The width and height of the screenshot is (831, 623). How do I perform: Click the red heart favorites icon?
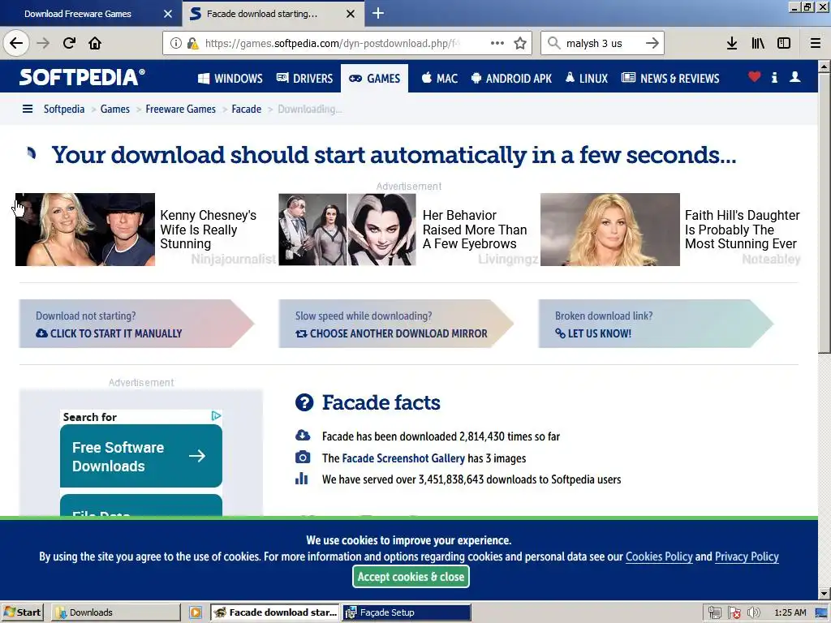click(754, 77)
